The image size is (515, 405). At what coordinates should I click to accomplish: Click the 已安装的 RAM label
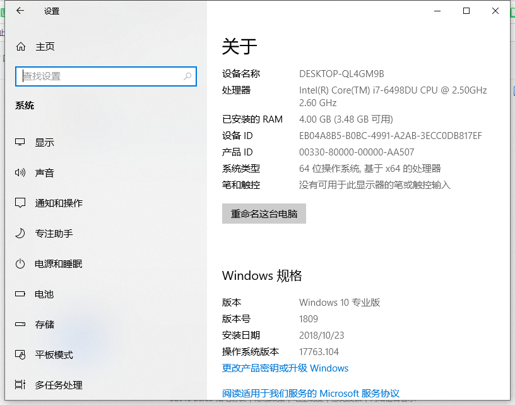252,119
